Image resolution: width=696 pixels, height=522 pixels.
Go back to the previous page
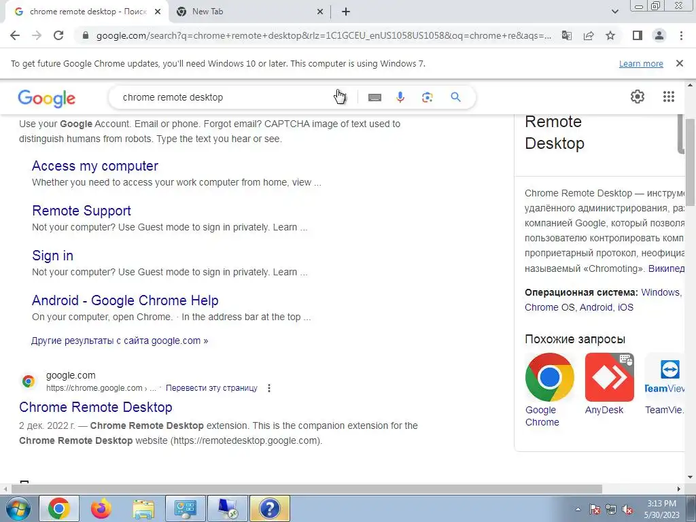(x=15, y=35)
